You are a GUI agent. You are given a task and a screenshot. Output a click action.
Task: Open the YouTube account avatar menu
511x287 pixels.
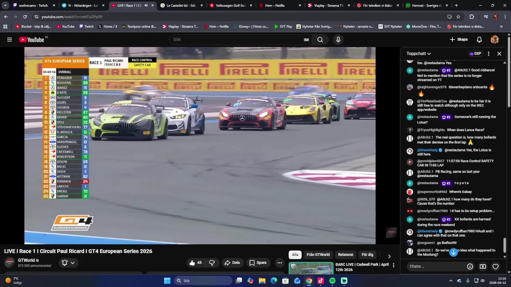495,39
